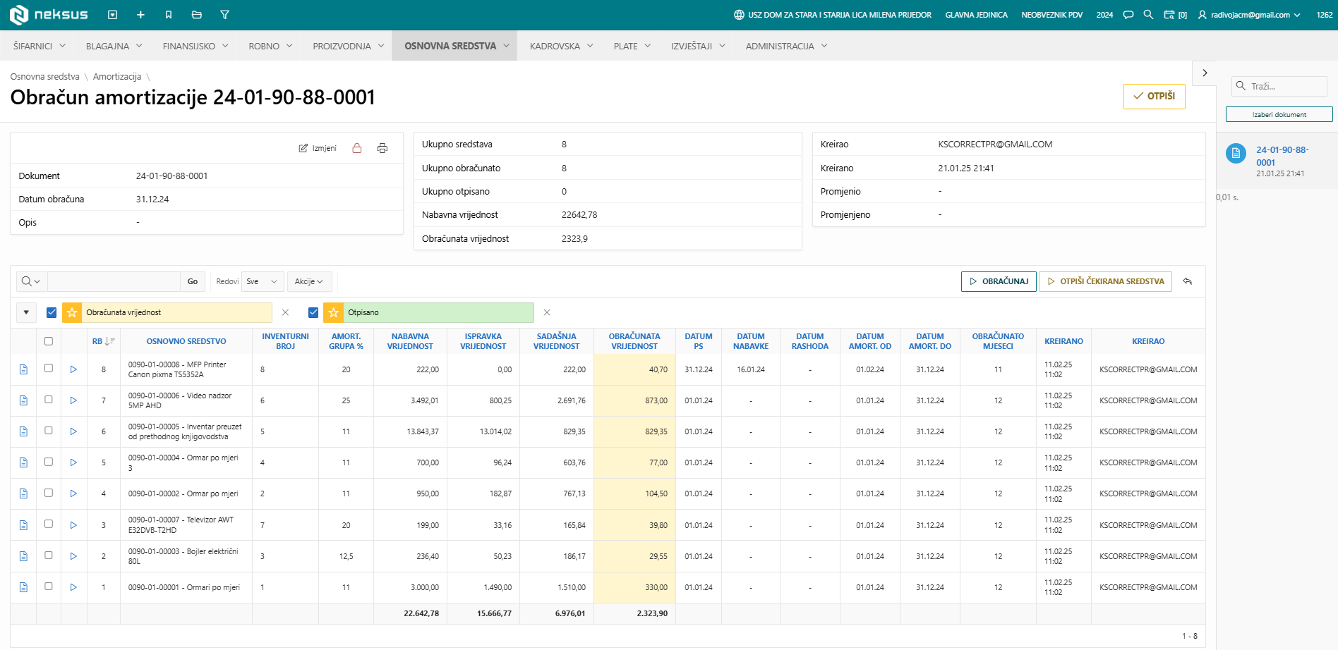Open the IZVJEŠTAJI menu
1338x650 pixels.
click(698, 46)
